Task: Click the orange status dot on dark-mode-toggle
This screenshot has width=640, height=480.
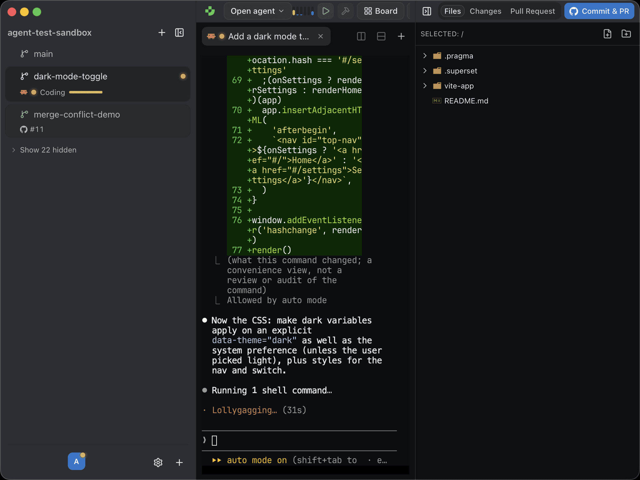Action: (183, 76)
